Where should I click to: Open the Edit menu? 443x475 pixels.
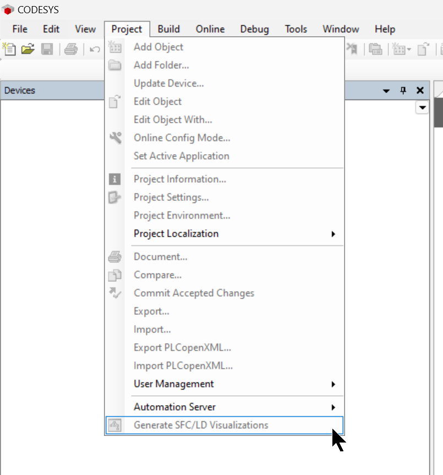click(51, 29)
